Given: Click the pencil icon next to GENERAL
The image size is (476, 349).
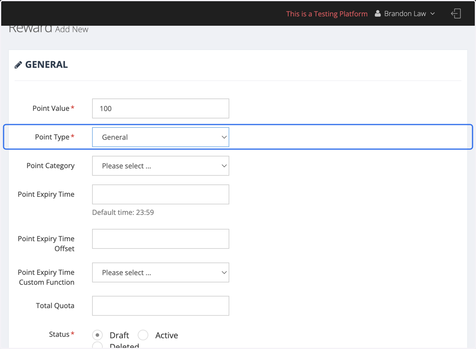Looking at the screenshot, I should click(x=18, y=65).
